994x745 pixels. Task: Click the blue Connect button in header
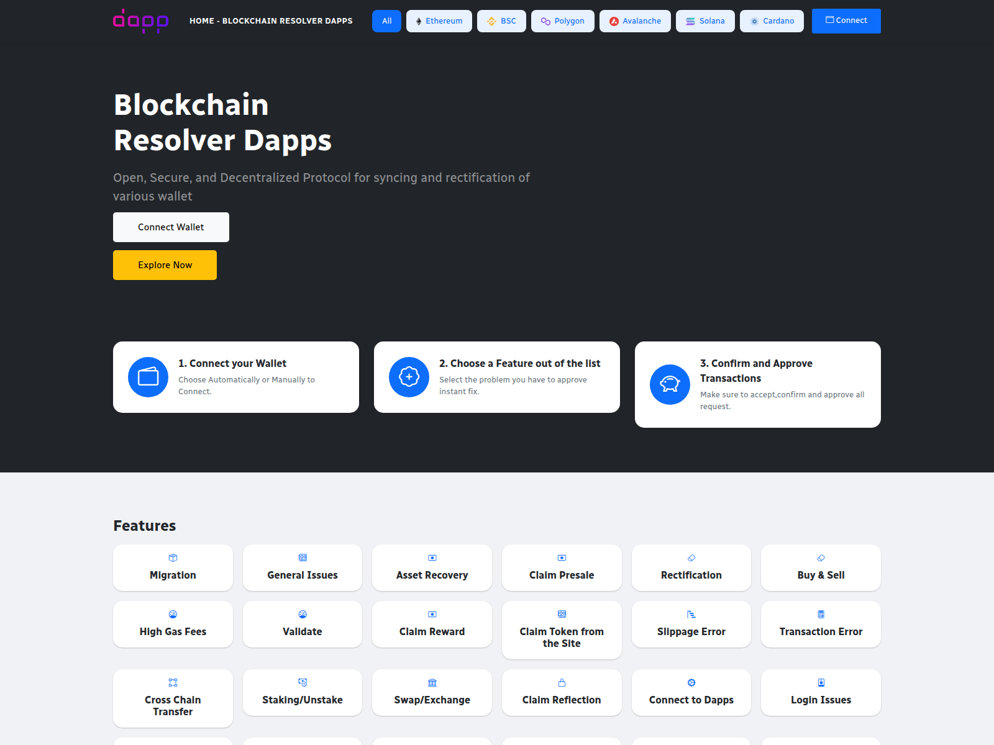point(846,21)
